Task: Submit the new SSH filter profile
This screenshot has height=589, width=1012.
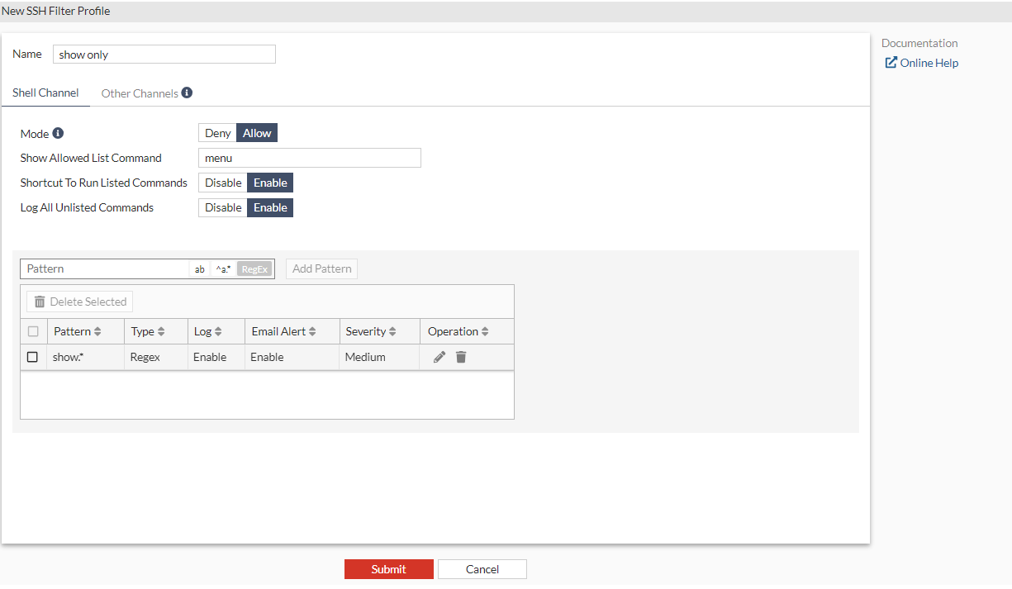Action: point(388,568)
